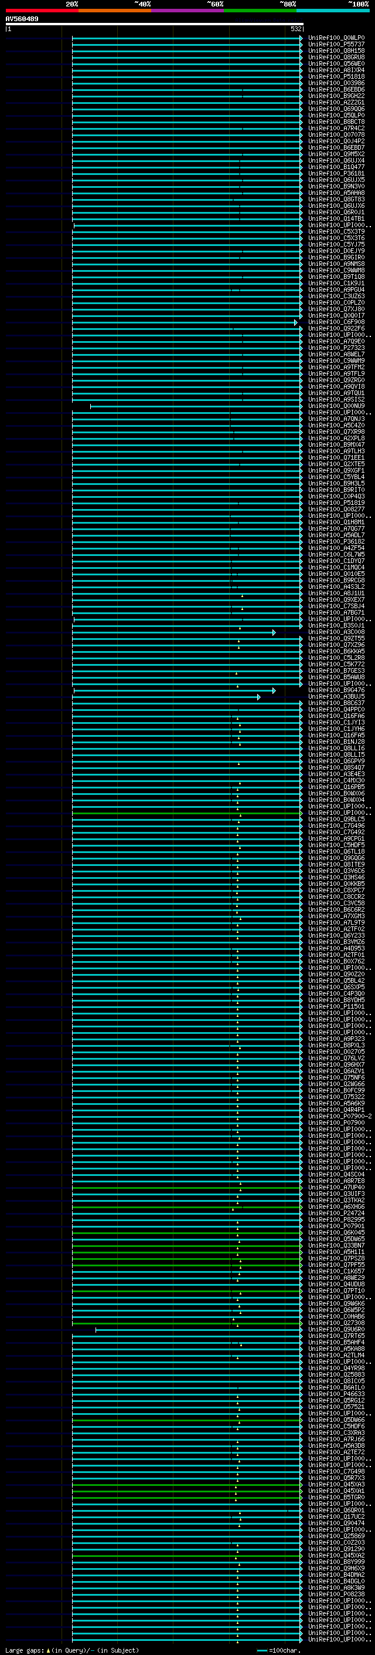Click the green alignment bar for UniRef100_Q33BN7
Screen dimensions: 375x1655
coord(187,1246)
